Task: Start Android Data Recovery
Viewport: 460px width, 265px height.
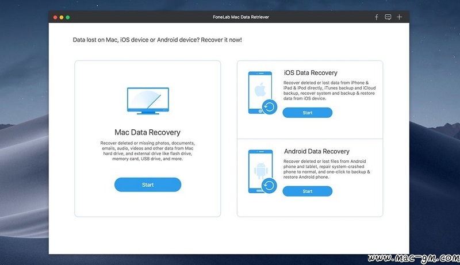Action: click(x=308, y=191)
